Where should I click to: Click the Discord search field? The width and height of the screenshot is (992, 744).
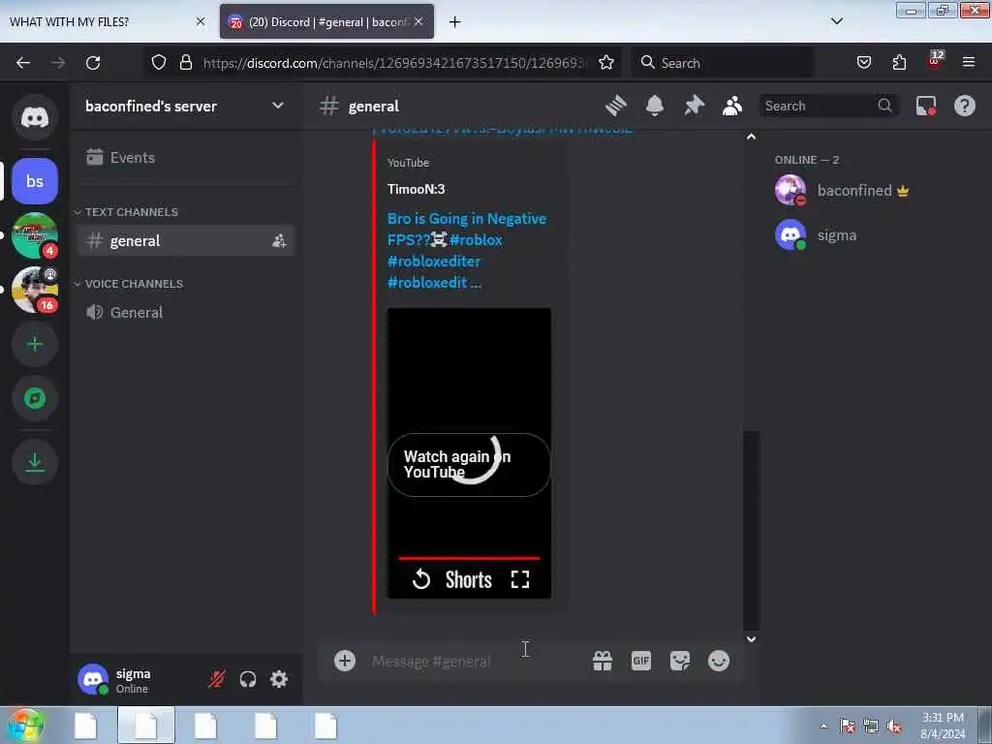point(828,106)
